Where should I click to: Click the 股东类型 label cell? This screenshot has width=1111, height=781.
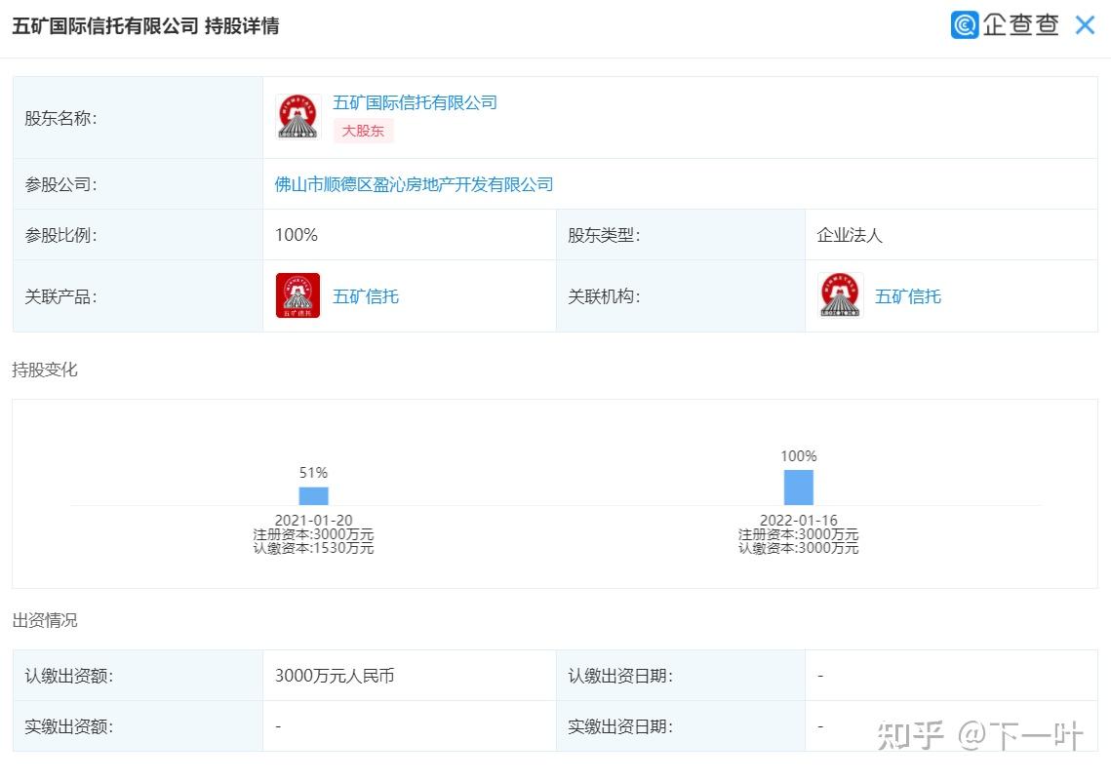pos(681,234)
